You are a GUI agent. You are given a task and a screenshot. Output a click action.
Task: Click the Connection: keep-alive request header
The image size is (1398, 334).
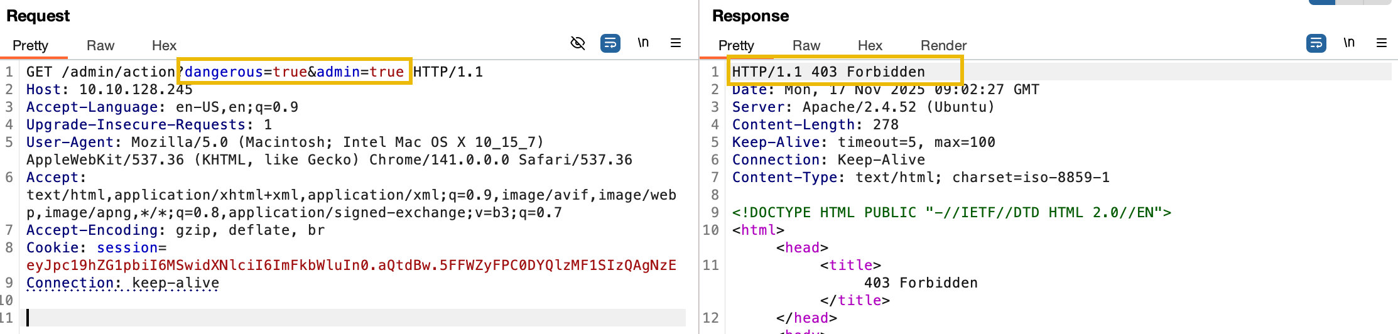coord(122,283)
